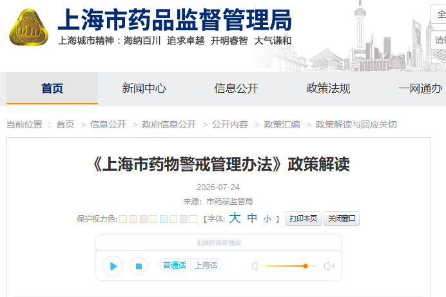Open the 信息公开 navigation tab
Viewport: 446px width, 297px height.
pos(236,88)
